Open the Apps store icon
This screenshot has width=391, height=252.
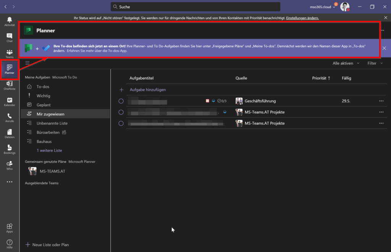click(10, 228)
